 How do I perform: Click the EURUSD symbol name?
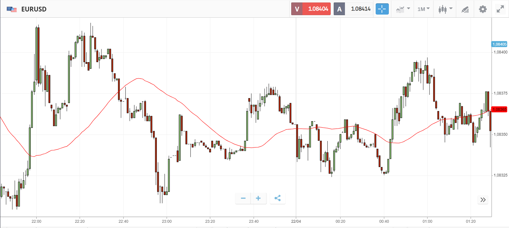(34, 9)
